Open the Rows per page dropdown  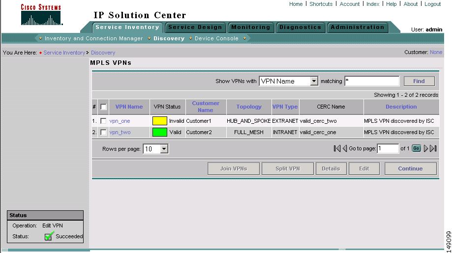155,149
